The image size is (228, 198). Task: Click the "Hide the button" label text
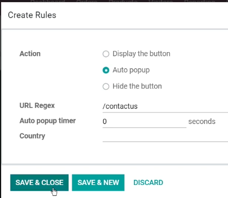tap(137, 86)
